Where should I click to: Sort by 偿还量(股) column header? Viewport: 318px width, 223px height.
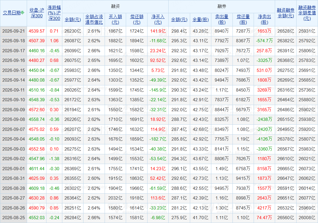243,19
